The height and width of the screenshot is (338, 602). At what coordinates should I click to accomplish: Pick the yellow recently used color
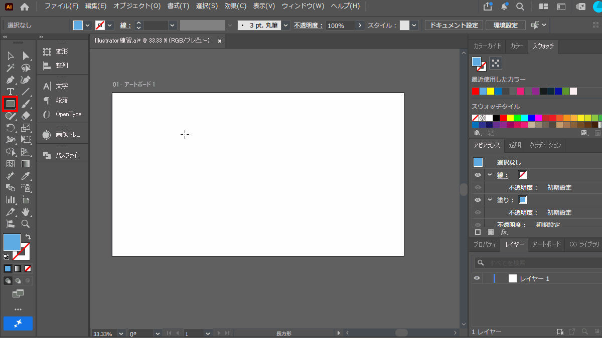pyautogui.click(x=491, y=91)
